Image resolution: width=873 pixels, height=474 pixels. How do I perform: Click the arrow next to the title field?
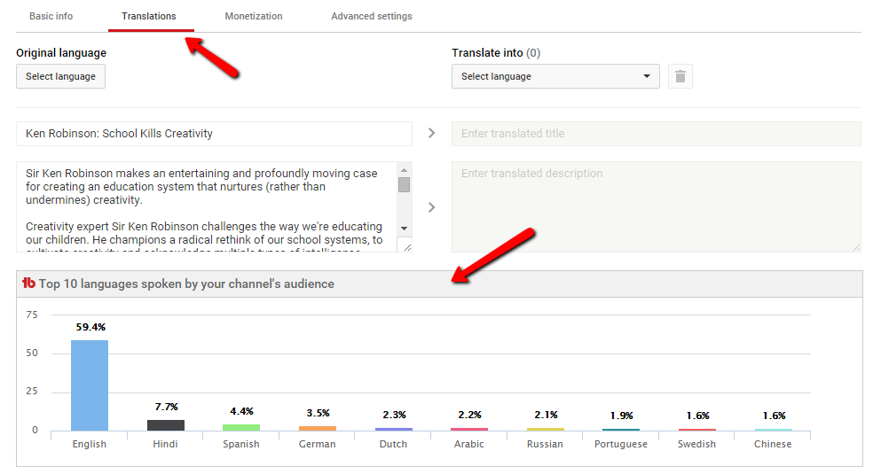coord(432,133)
